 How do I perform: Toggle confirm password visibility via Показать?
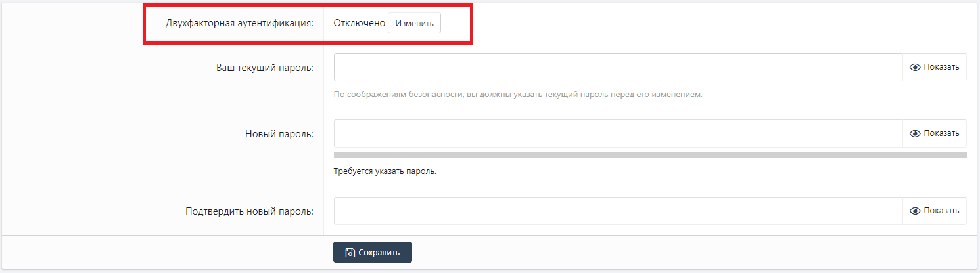click(x=941, y=211)
